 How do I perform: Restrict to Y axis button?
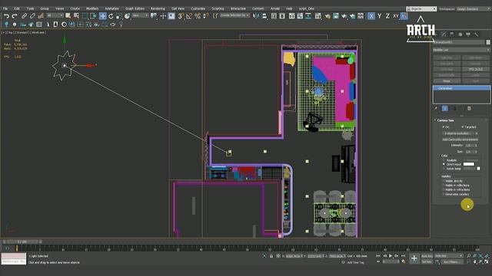379,16
